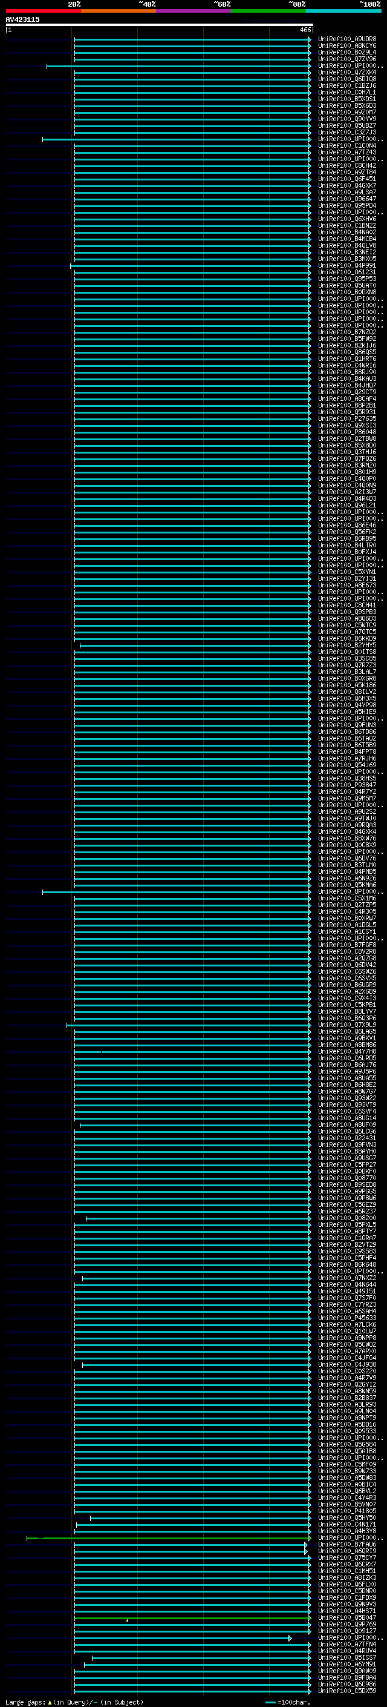The height and width of the screenshot is (1707, 387).
Task: Select the UniRef100_Q5HY50 label
Action: (x=346, y=1517)
